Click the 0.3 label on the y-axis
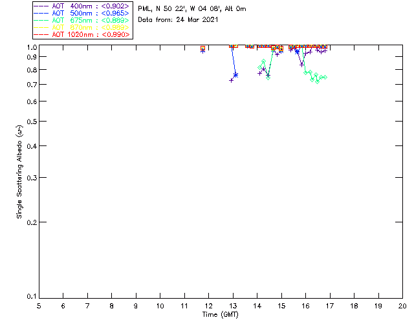 point(32,178)
